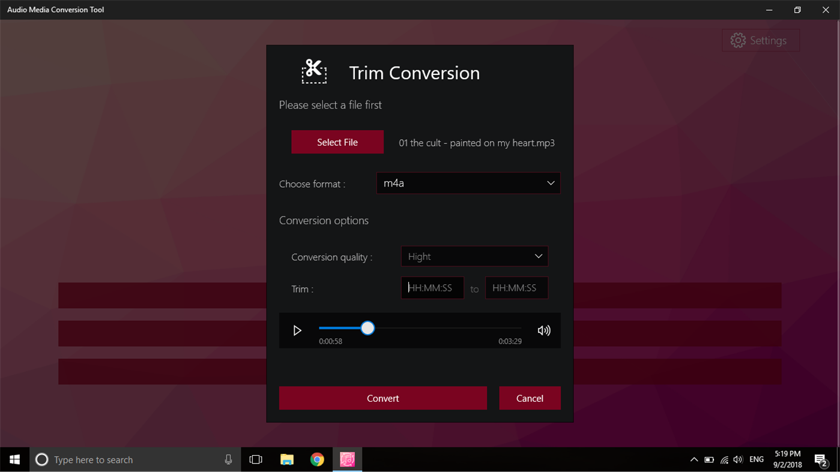Click the network icon in system tray
Screen dimensions: 840x472
point(724,459)
